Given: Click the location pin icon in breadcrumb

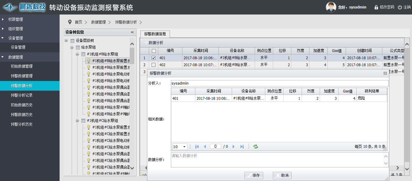Looking at the screenshot, I should (70, 22).
